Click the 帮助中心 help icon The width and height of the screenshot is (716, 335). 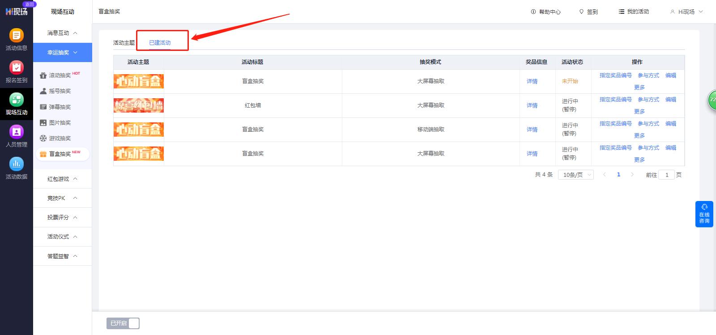pos(533,12)
